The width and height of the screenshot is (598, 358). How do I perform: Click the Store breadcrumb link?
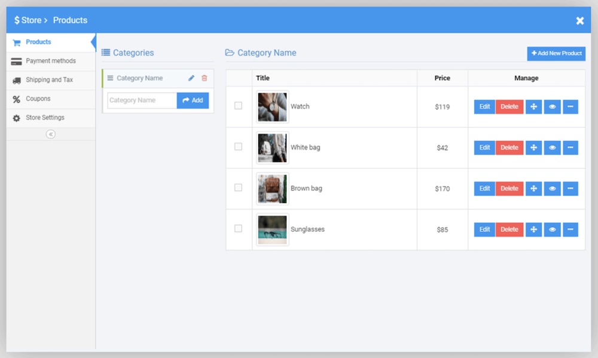pyautogui.click(x=28, y=20)
